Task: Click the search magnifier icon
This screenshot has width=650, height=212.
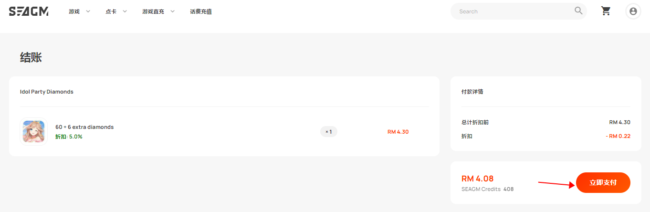Action: pyautogui.click(x=578, y=11)
